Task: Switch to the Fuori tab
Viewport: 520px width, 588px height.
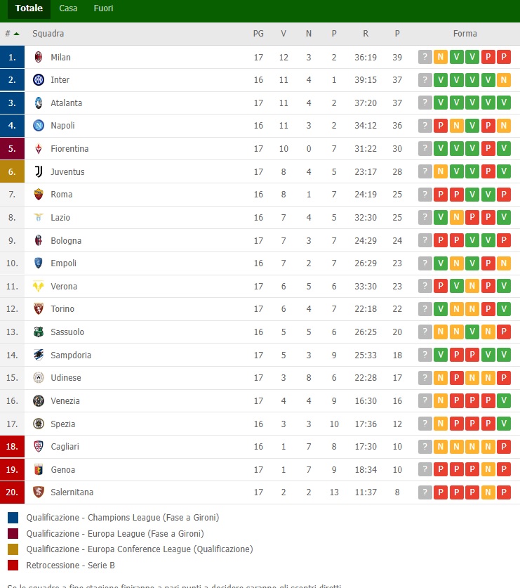Action: click(103, 8)
